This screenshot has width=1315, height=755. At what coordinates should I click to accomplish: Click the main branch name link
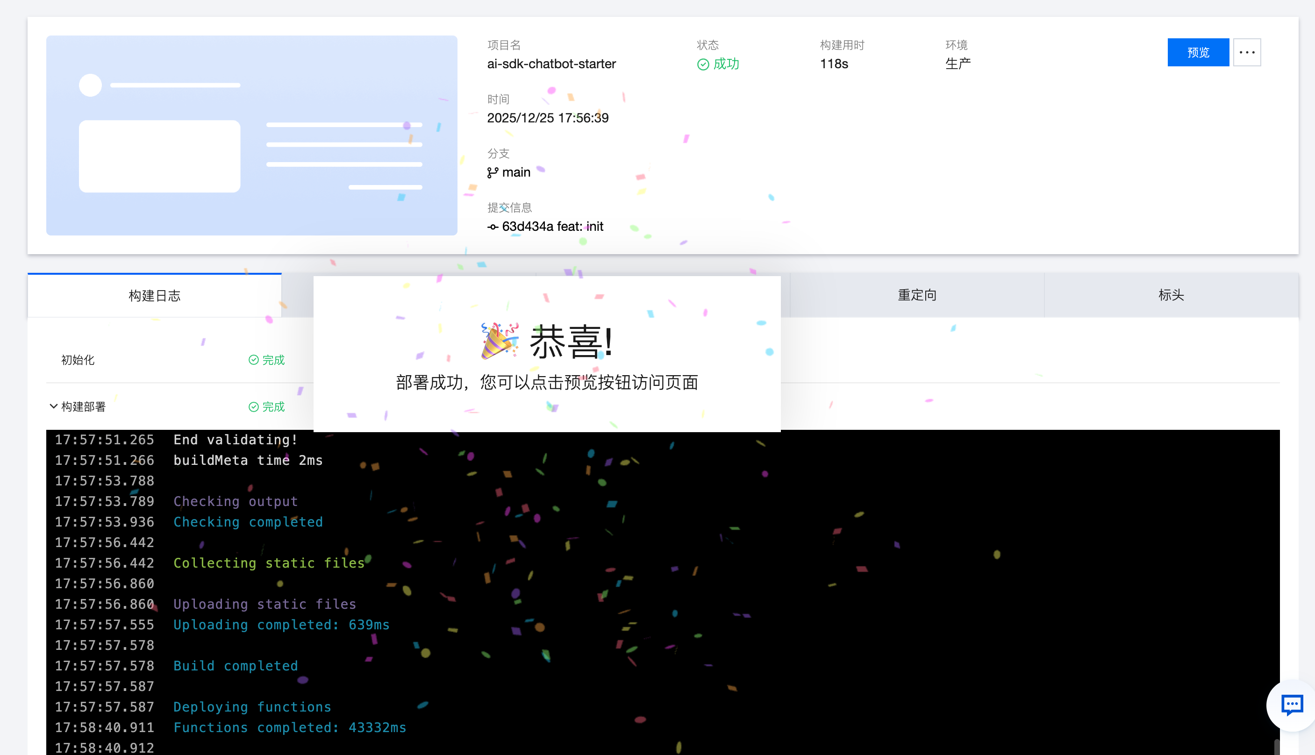pos(516,172)
